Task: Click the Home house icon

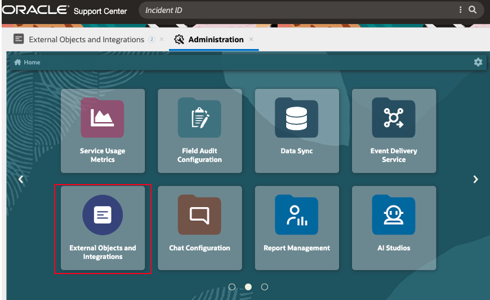Action: [17, 62]
